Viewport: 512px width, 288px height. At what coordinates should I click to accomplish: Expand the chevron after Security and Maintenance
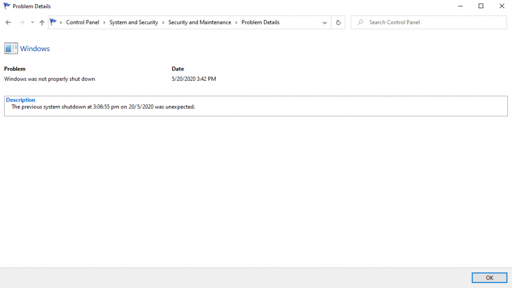(x=237, y=23)
